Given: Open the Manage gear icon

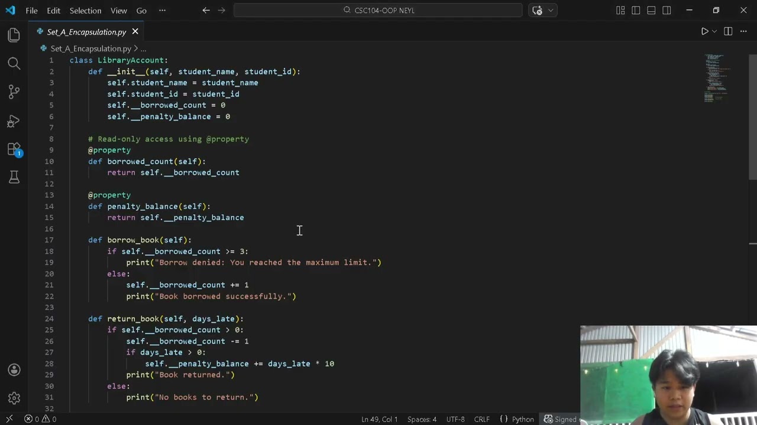Looking at the screenshot, I should (14, 398).
